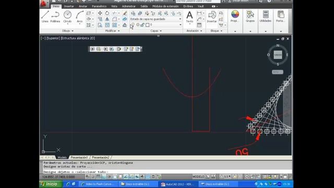
Task: Expand the Bloque panel
Action: (217, 31)
